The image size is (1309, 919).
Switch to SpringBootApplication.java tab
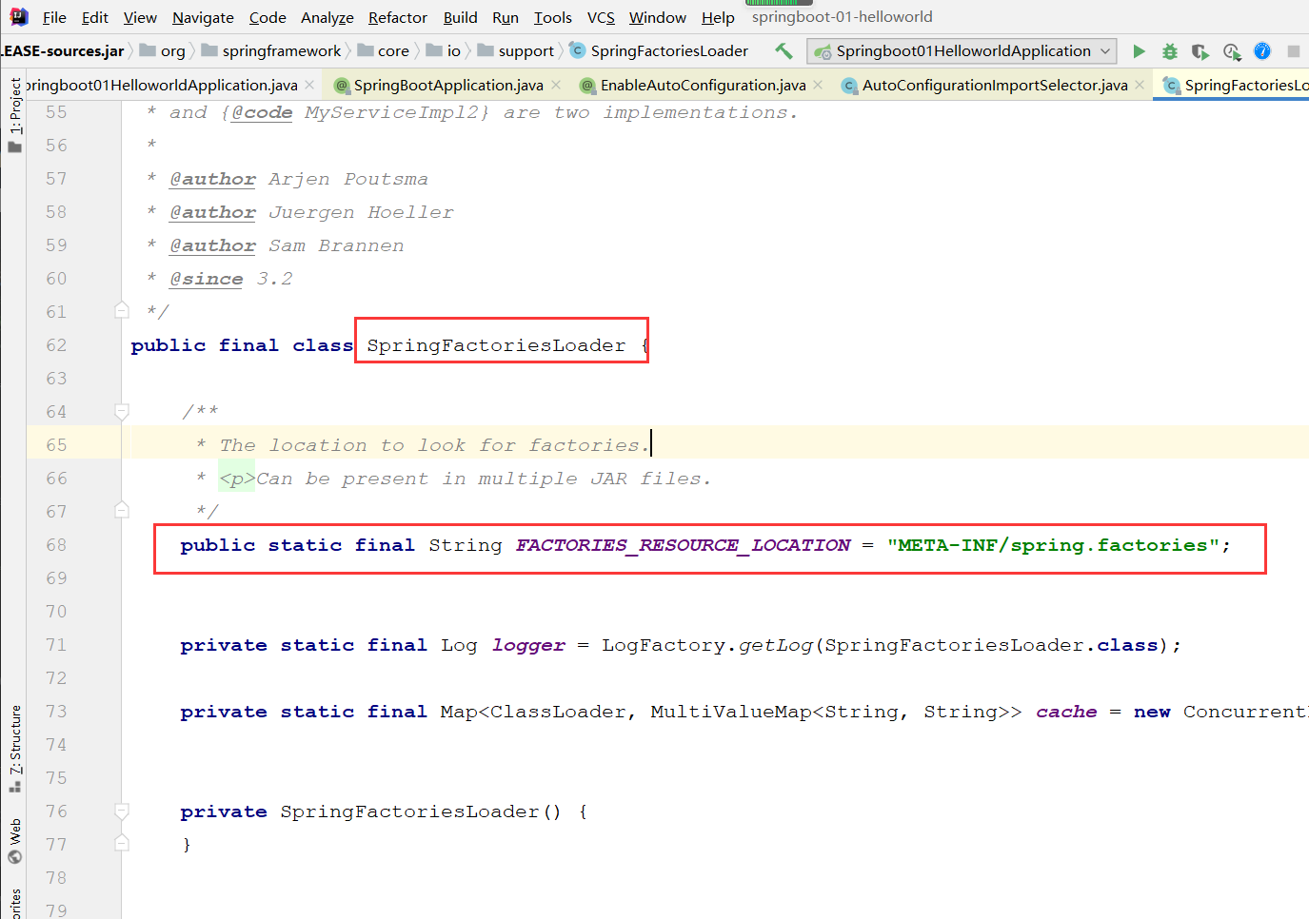coord(448,85)
